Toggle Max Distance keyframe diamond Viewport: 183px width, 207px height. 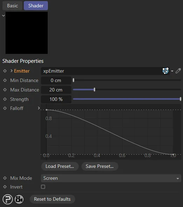[x=5, y=90]
